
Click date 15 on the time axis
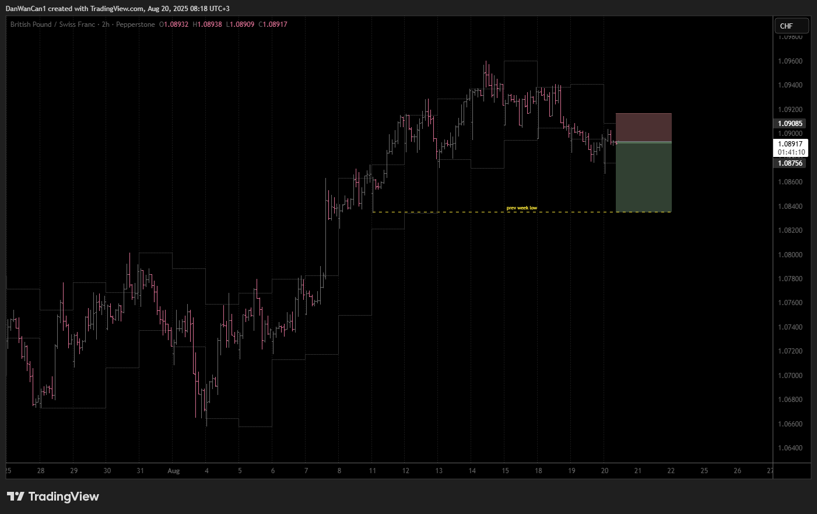[x=506, y=471]
